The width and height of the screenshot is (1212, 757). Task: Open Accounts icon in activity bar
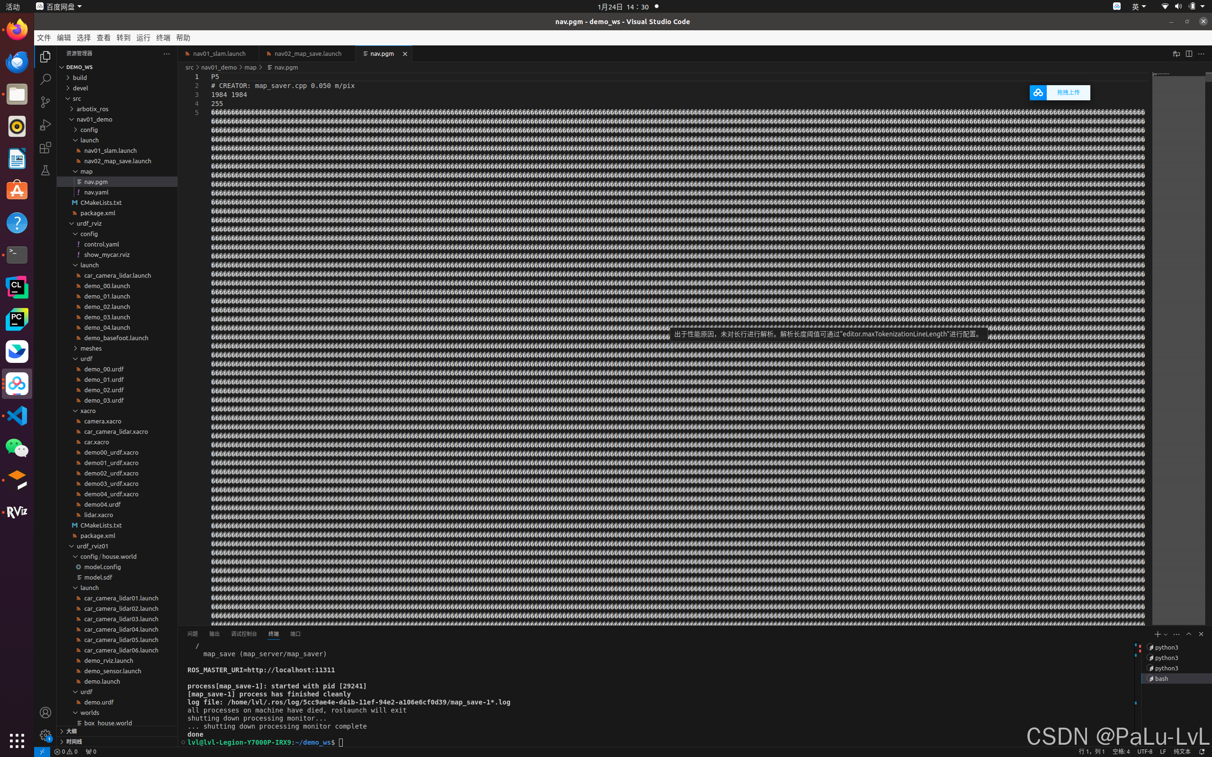tap(45, 712)
